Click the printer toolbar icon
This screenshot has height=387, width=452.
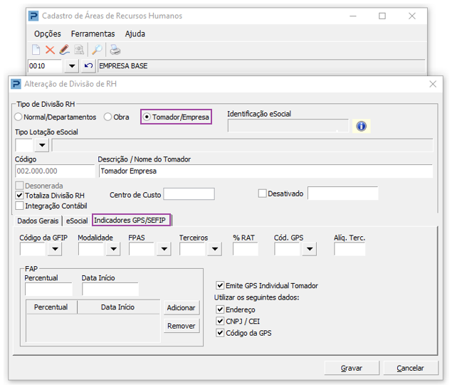[115, 50]
